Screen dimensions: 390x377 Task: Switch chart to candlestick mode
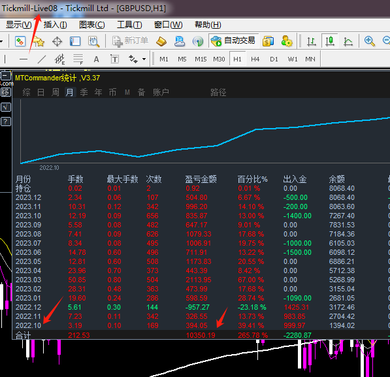[330, 41]
